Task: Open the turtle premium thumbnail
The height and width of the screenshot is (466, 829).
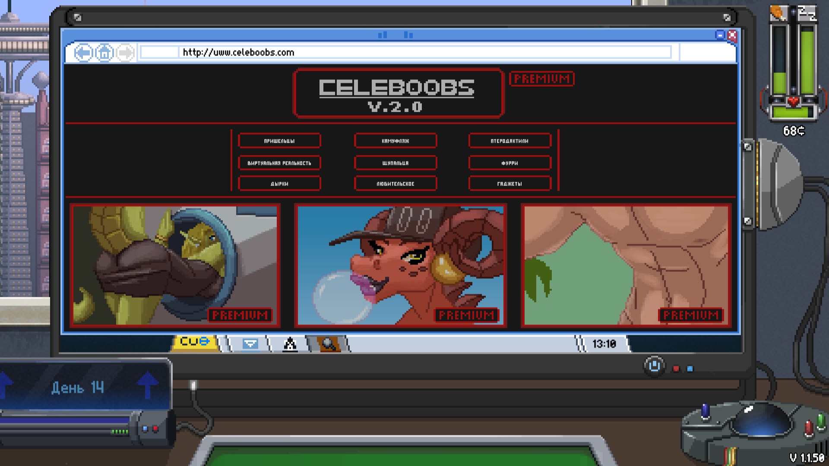Action: coord(175,265)
